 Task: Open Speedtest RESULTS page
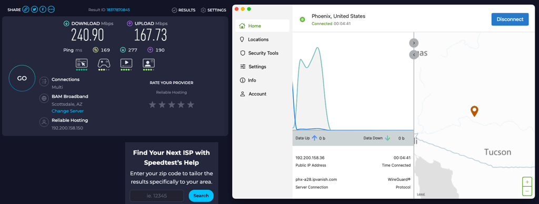(x=184, y=10)
